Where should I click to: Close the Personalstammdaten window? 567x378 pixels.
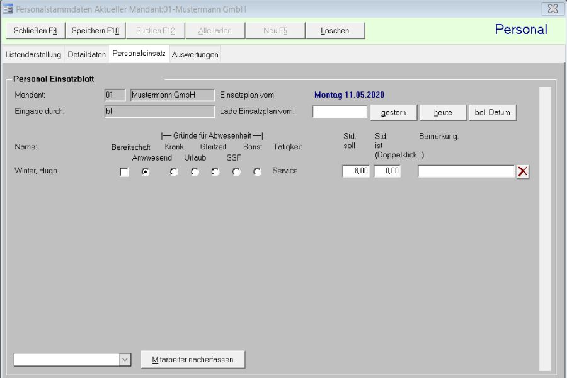[x=553, y=9]
